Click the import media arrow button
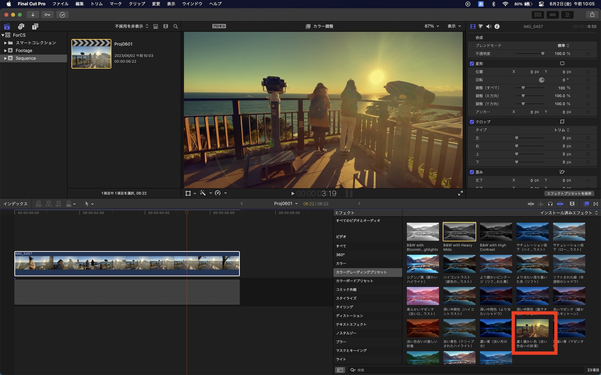The width and height of the screenshot is (601, 375). tap(33, 15)
